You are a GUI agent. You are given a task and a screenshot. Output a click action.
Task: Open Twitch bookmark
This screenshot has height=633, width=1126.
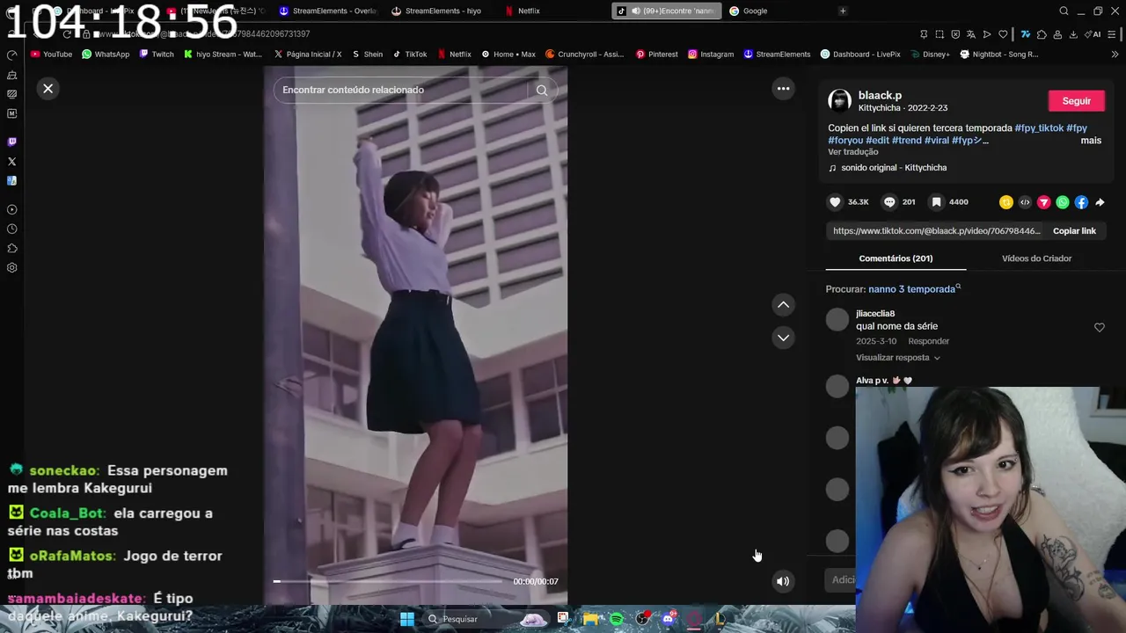(x=157, y=55)
